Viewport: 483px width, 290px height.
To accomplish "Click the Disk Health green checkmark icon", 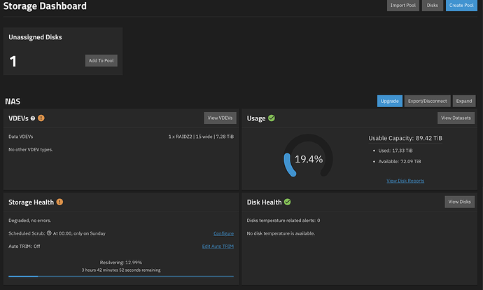I will pos(287,202).
